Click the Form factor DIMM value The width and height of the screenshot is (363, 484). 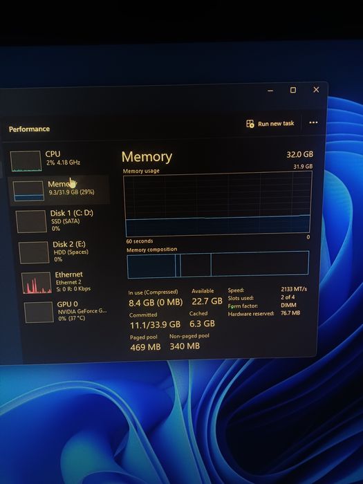(x=288, y=305)
